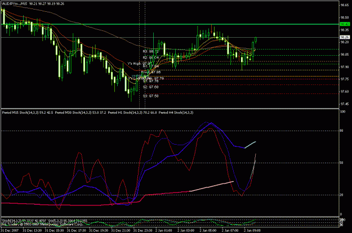Click the 2 Jan 07:00 time label

pos(230,230)
